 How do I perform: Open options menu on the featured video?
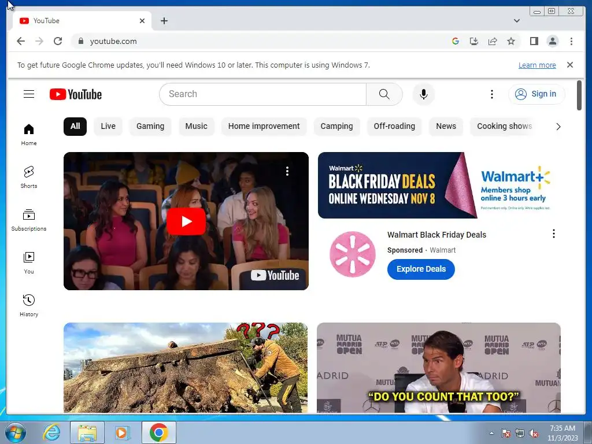[287, 171]
